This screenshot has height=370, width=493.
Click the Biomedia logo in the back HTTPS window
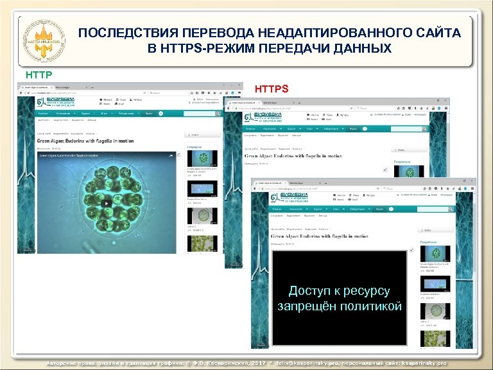263,118
